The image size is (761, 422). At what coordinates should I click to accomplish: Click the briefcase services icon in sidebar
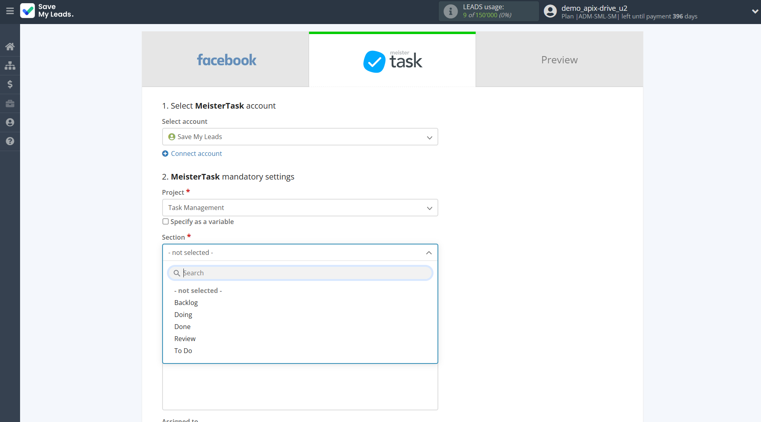(x=10, y=103)
